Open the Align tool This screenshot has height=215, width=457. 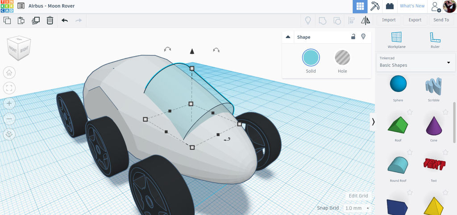click(x=352, y=20)
